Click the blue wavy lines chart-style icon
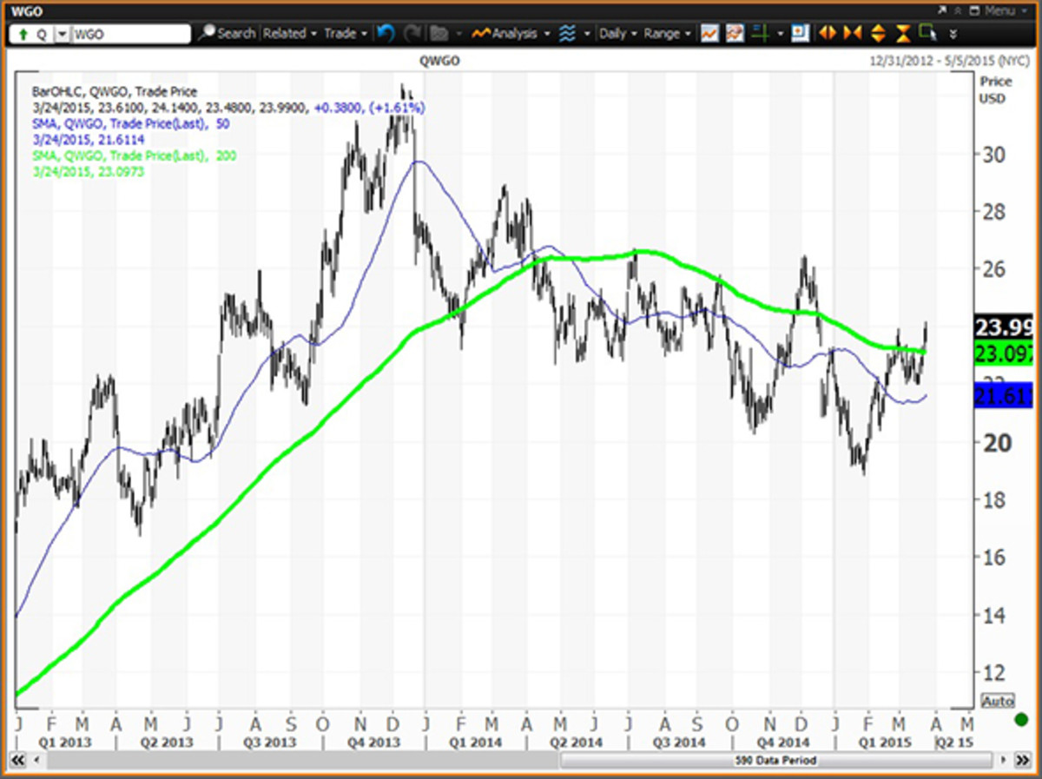The height and width of the screenshot is (779, 1042). [568, 34]
